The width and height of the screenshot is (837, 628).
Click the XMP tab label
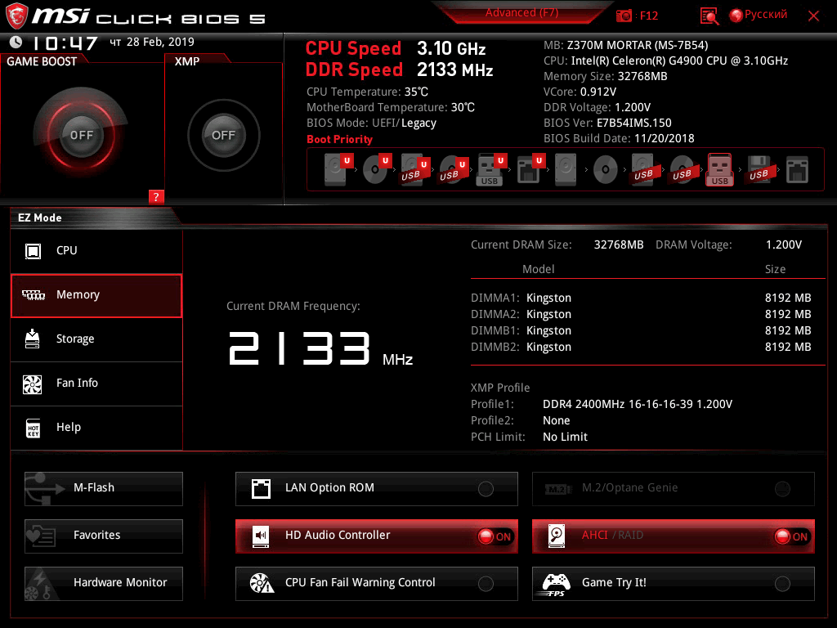[x=187, y=61]
